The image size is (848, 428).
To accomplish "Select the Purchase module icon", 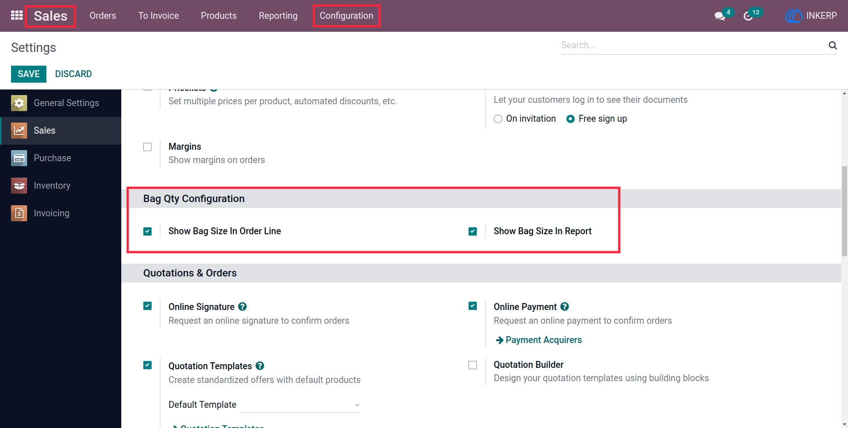I will point(19,158).
